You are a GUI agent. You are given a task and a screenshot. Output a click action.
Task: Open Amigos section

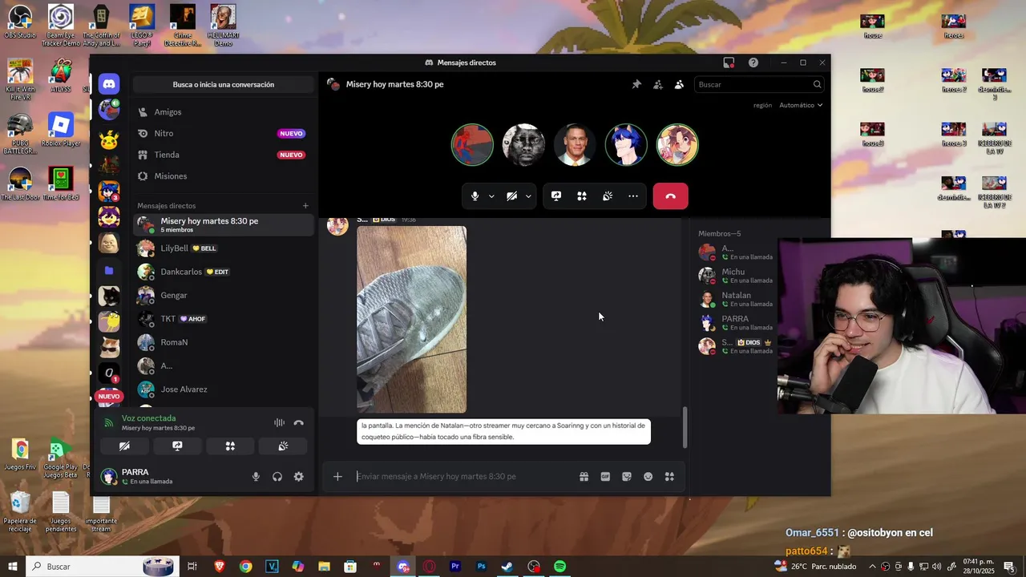pyautogui.click(x=223, y=112)
